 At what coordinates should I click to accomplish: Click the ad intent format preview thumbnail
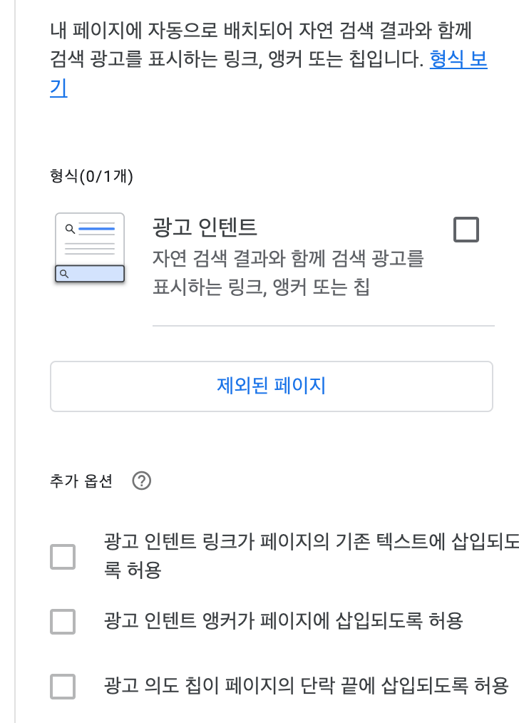tap(88, 247)
